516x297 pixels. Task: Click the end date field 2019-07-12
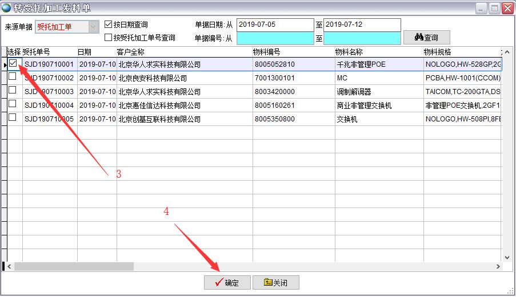(x=362, y=25)
